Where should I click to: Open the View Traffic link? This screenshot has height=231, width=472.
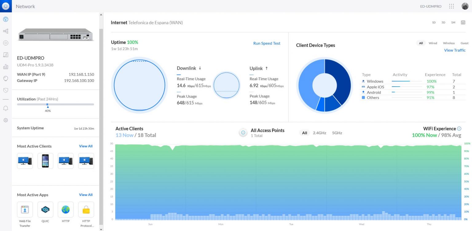tap(454, 50)
